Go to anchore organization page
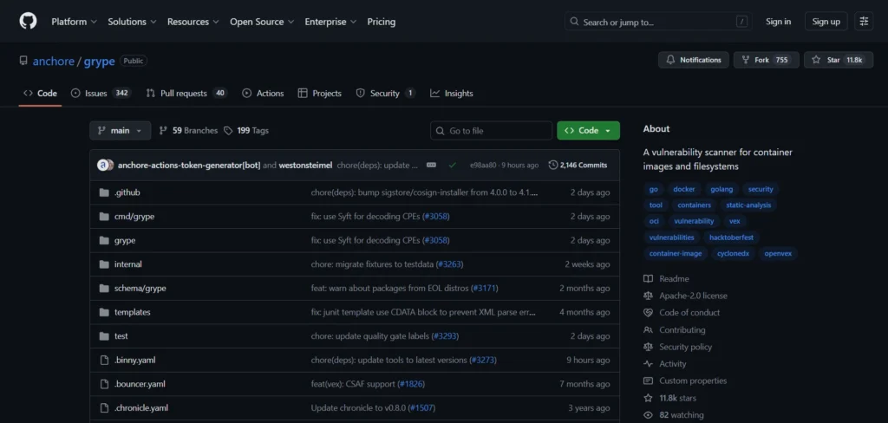Viewport: 888px width, 423px height. [53, 62]
